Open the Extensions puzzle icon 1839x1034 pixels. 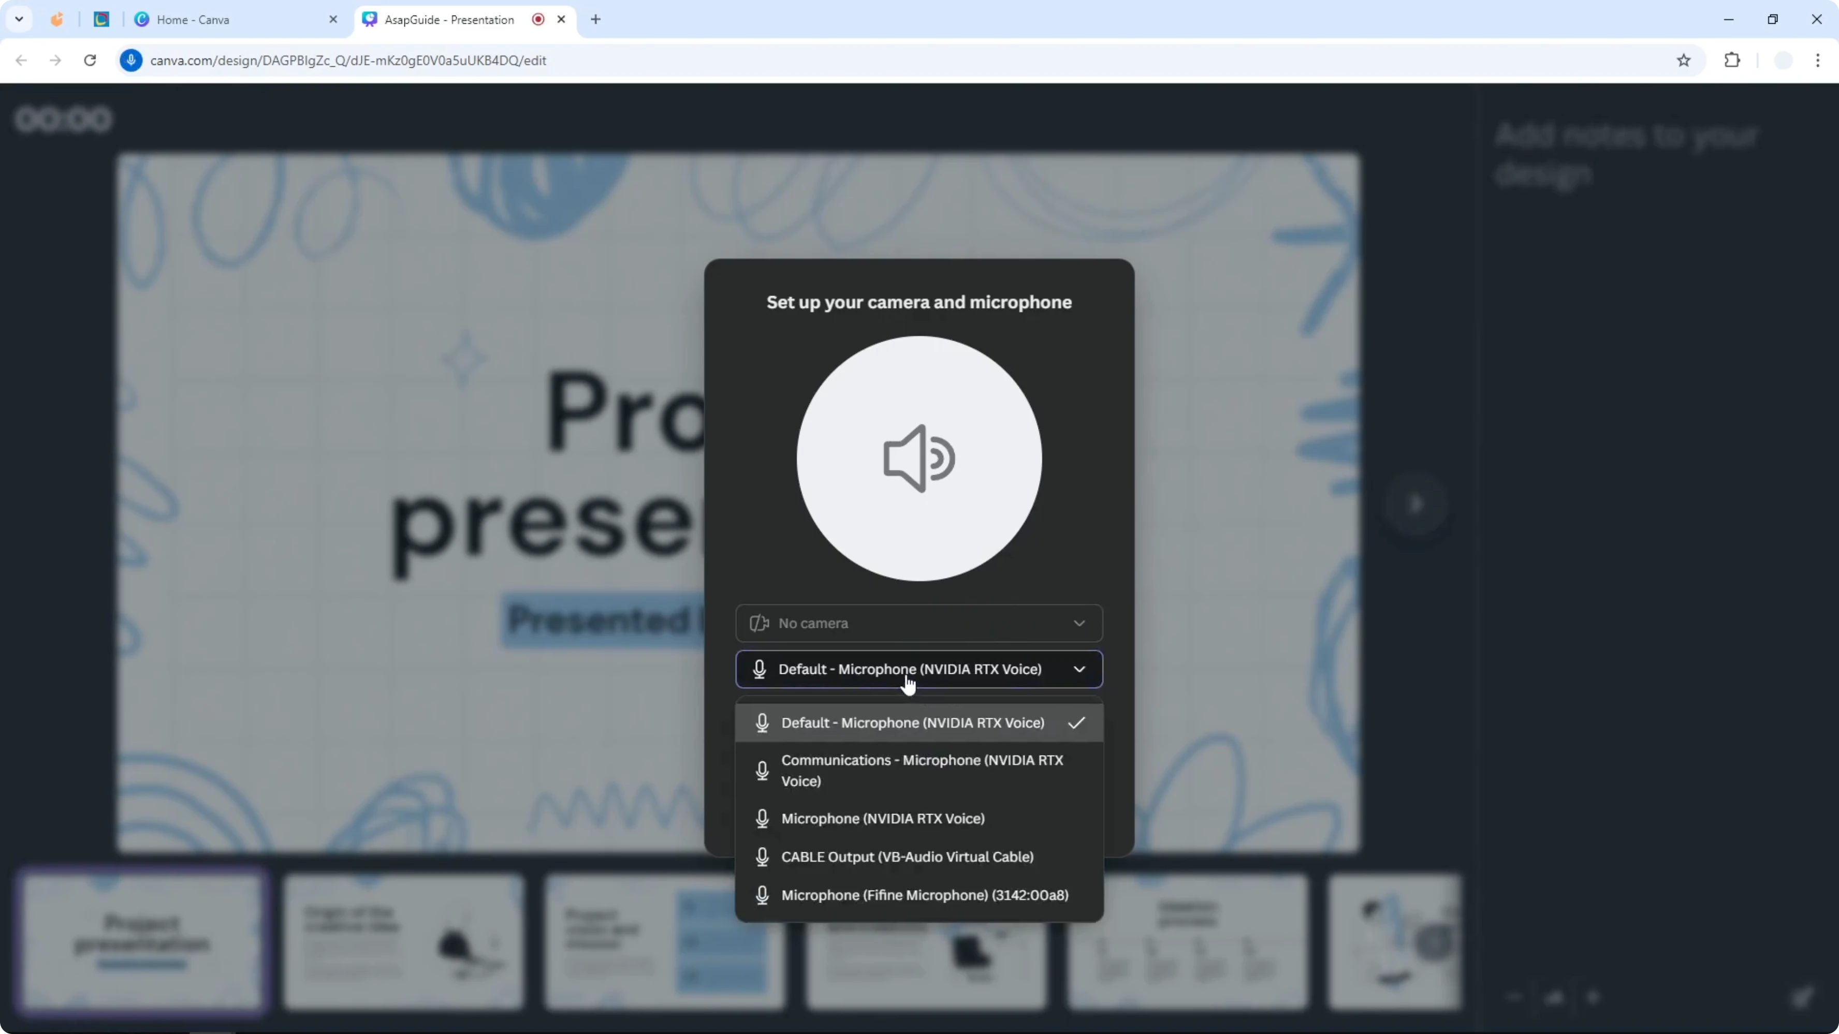[1732, 60]
